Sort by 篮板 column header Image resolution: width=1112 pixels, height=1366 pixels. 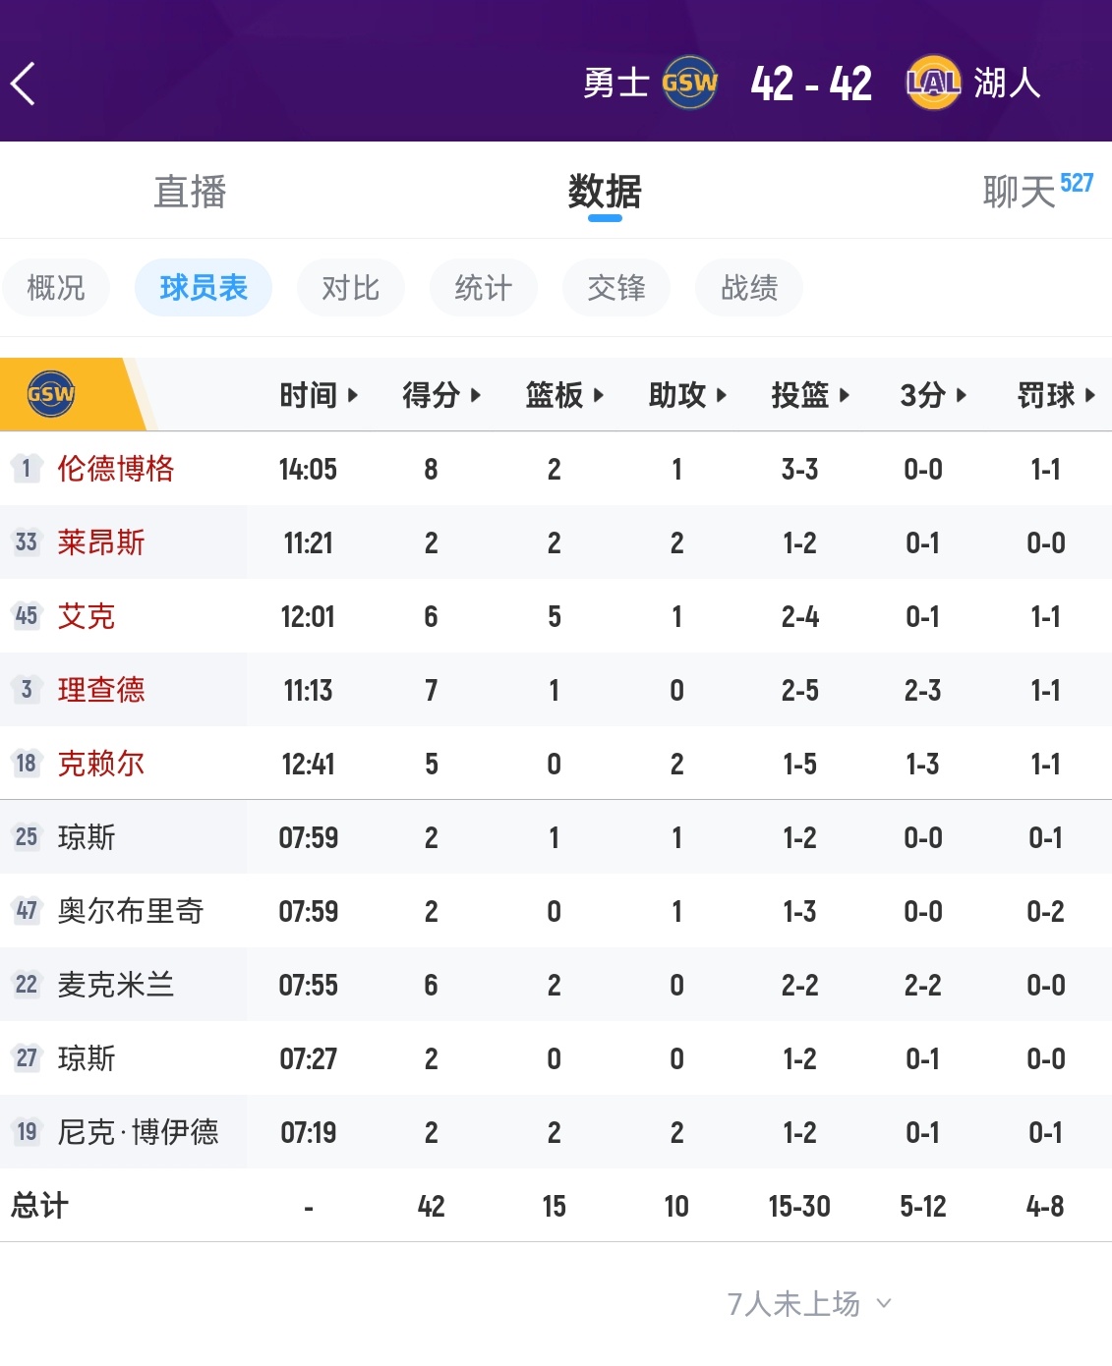point(564,395)
